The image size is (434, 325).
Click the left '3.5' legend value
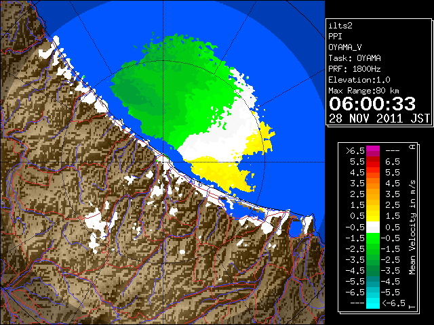point(357,183)
